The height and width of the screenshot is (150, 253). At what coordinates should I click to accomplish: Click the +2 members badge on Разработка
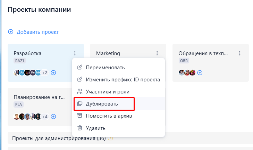[44, 73]
